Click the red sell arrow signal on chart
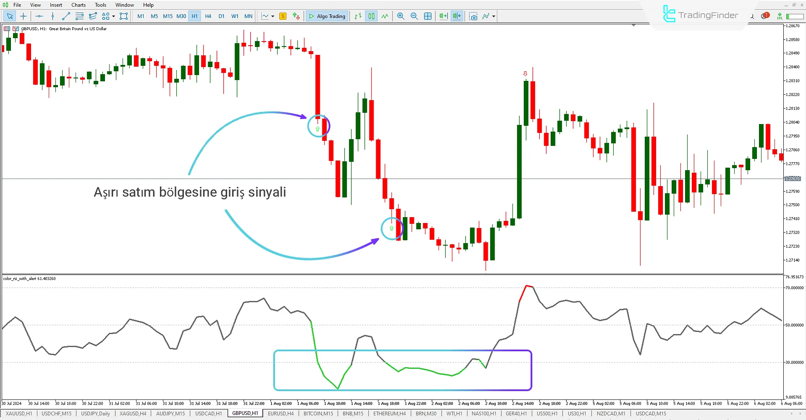This screenshot has height=420, width=806. [x=525, y=74]
